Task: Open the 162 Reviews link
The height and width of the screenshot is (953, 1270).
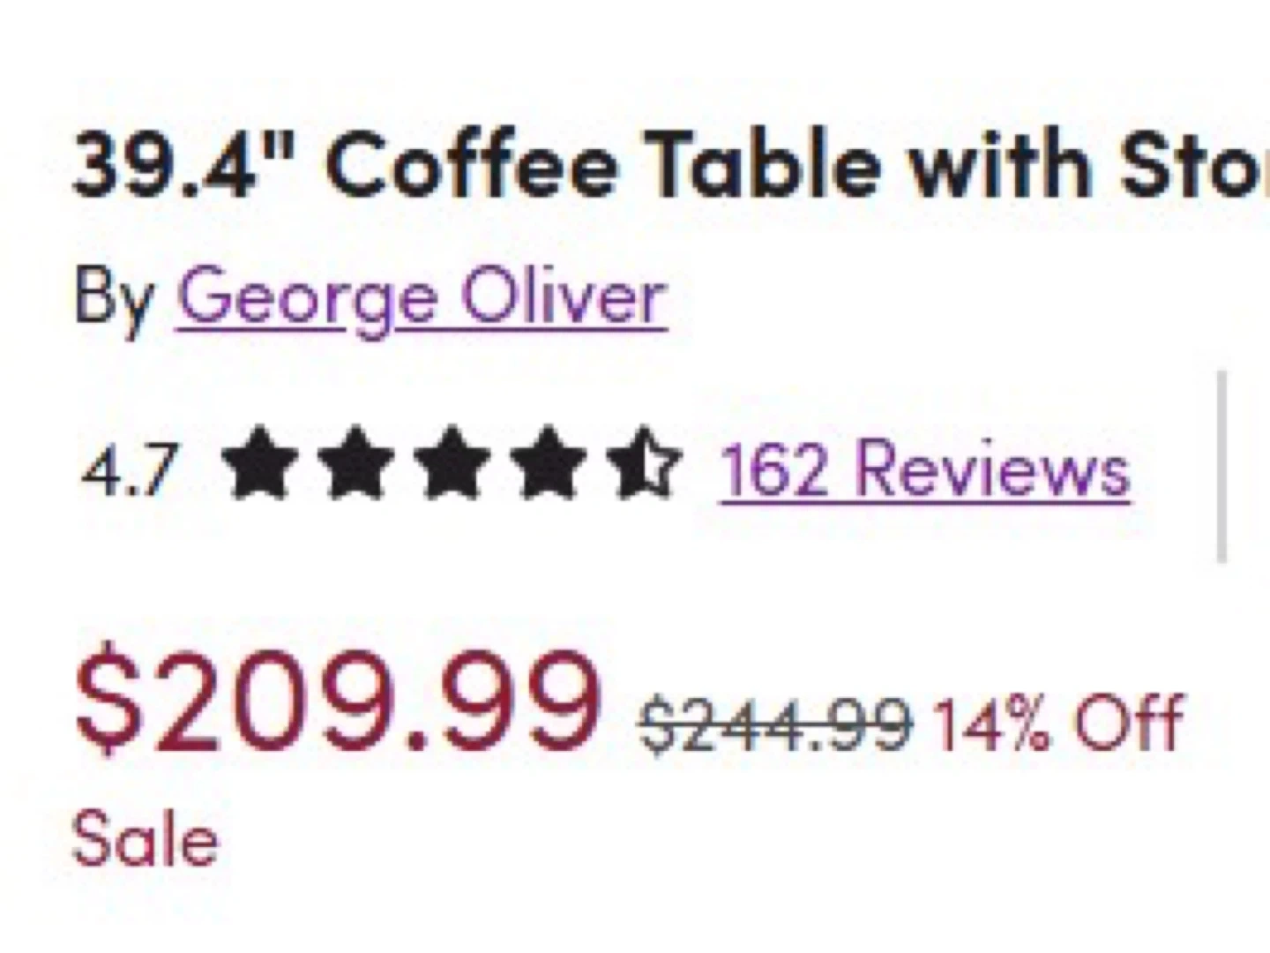Action: point(924,468)
